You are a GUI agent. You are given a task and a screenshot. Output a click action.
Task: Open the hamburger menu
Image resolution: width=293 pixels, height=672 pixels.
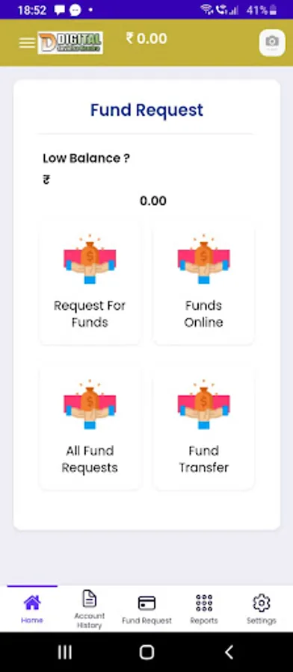click(27, 43)
